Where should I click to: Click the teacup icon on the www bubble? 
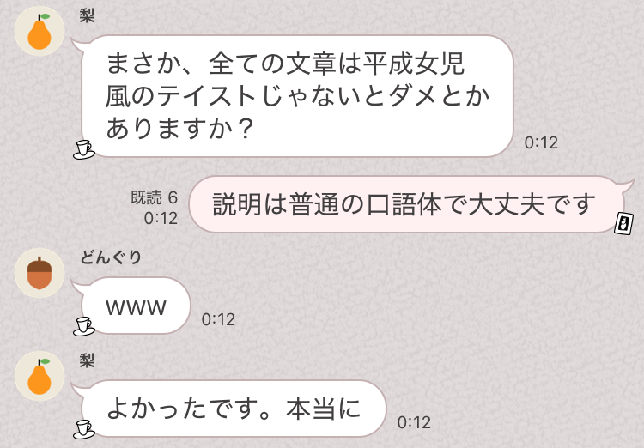click(84, 326)
